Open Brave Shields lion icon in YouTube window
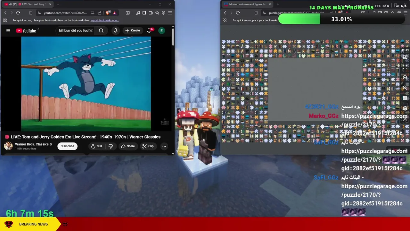Screen dimensions: 410x231 [108, 13]
